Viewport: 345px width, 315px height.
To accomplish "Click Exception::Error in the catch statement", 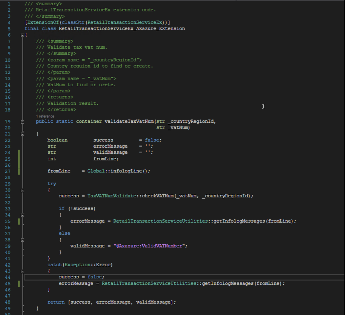I will [x=88, y=265].
